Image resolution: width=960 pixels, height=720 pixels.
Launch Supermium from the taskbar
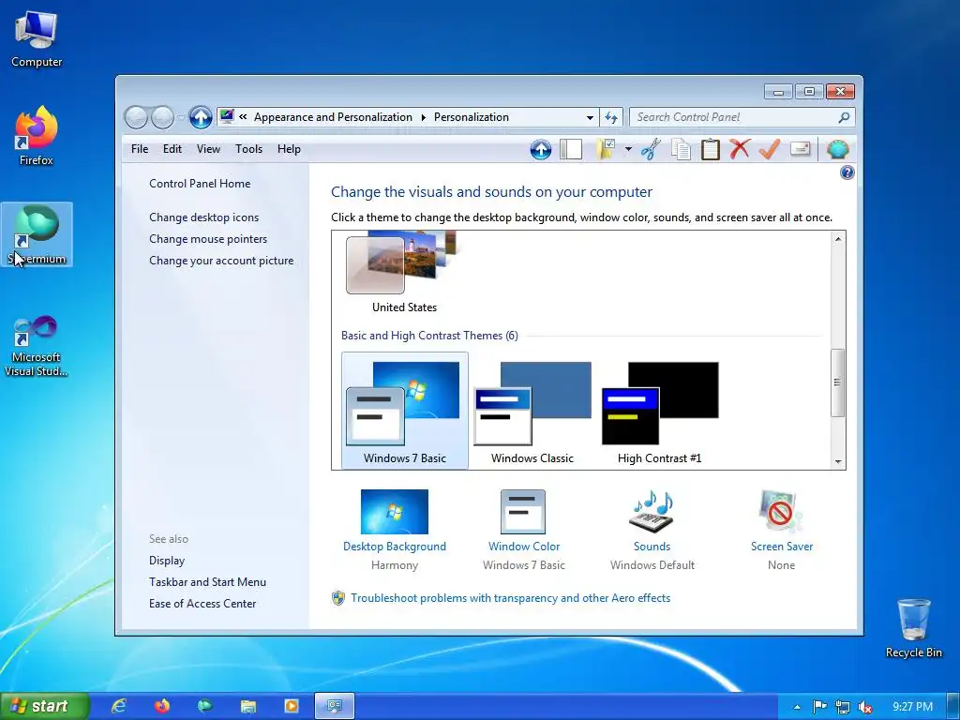click(x=204, y=706)
